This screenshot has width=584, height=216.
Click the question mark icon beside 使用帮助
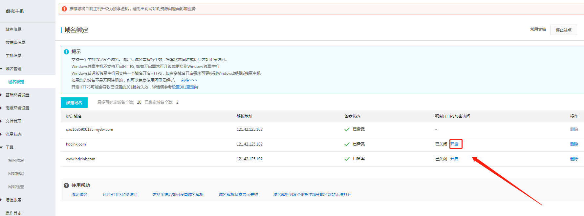pyautogui.click(x=66, y=186)
